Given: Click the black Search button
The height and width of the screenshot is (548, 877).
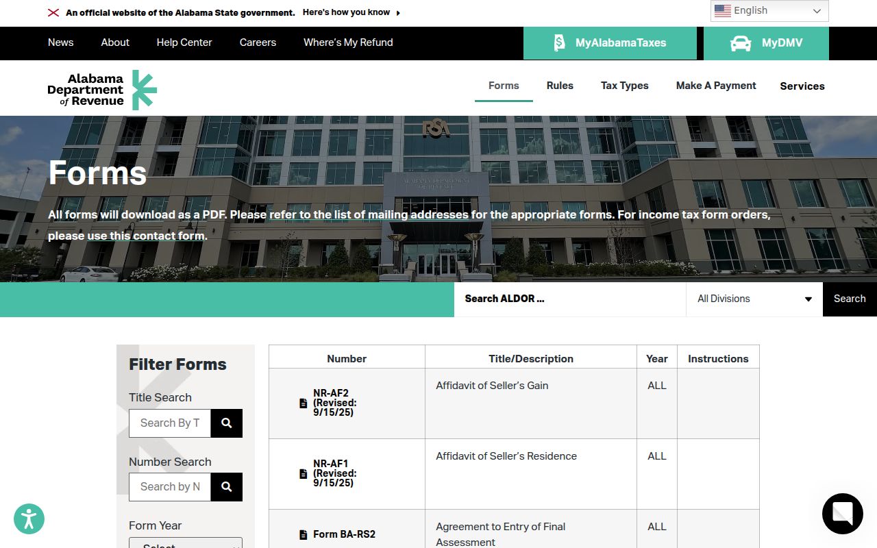Looking at the screenshot, I should 850,299.
